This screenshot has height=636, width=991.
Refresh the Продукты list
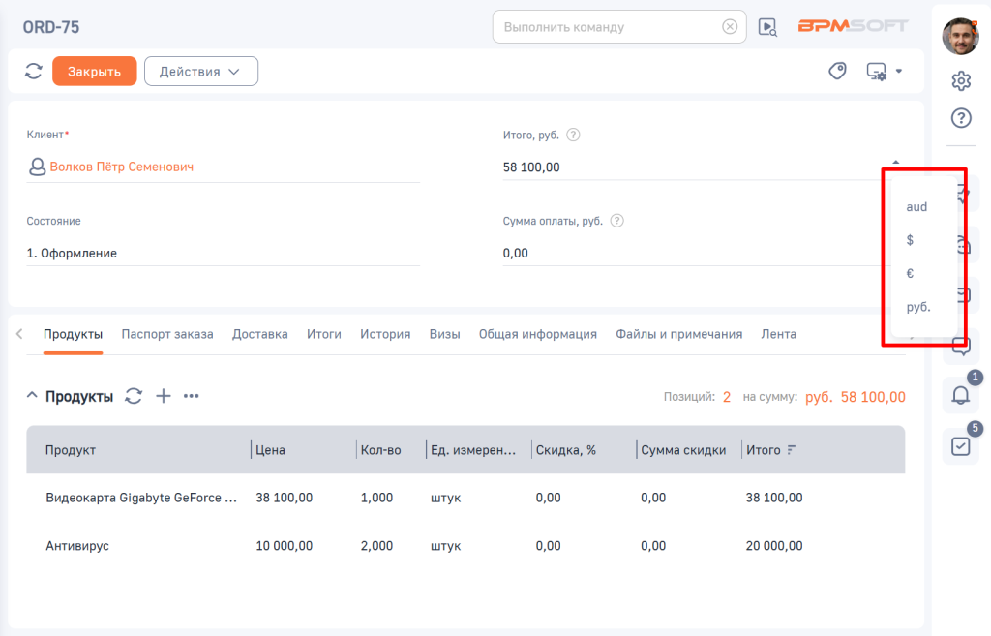click(135, 396)
